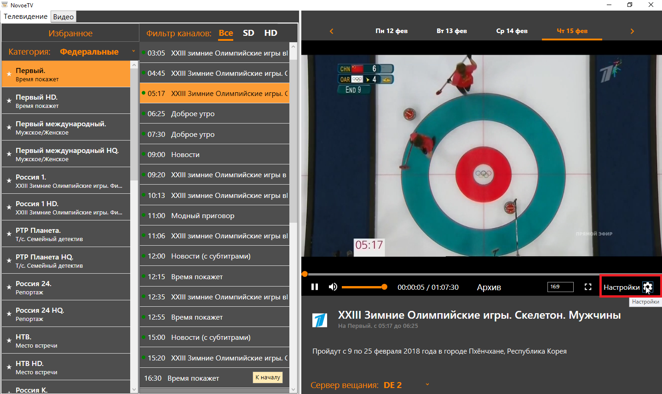
Task: Open the 16:9 aspect ratio dropdown
Action: [560, 287]
